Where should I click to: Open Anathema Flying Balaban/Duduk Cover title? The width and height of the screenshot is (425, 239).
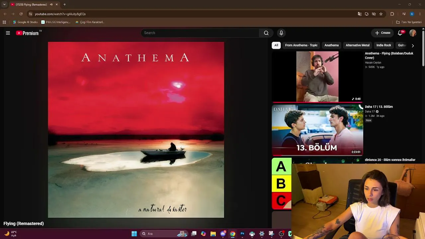coord(389,55)
